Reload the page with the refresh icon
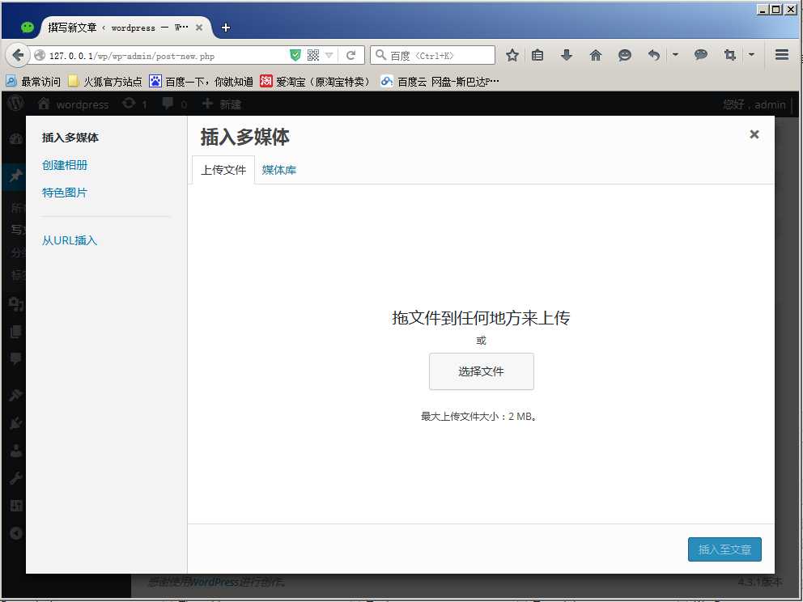 pos(351,55)
